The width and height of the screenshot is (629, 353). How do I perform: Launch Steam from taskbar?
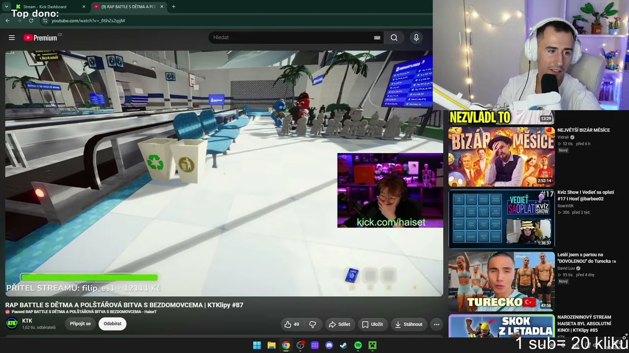pos(343,345)
